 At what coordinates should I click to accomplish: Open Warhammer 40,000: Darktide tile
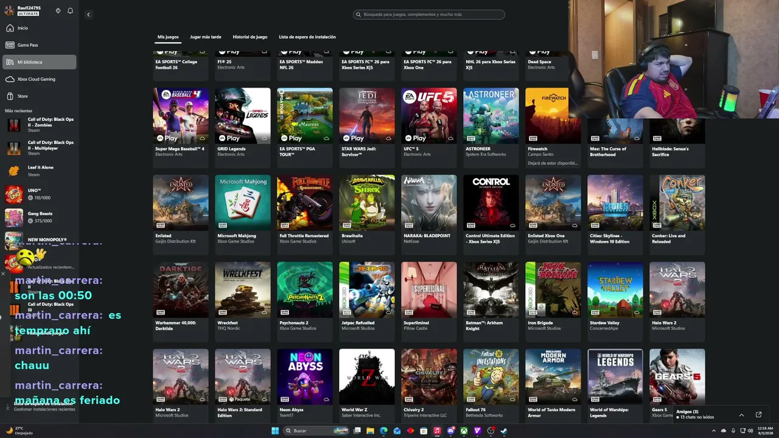coord(181,302)
